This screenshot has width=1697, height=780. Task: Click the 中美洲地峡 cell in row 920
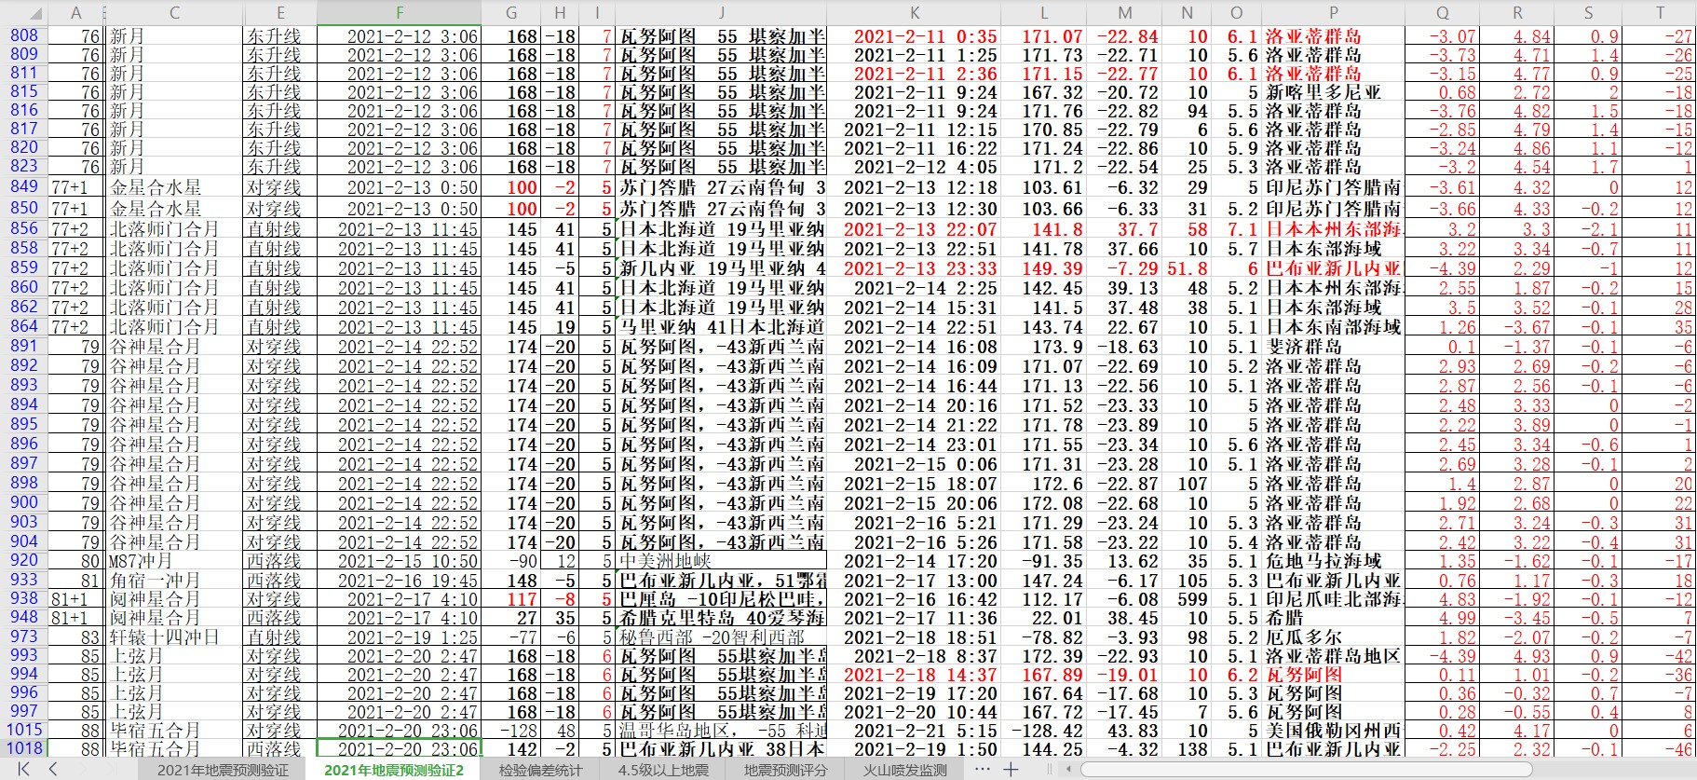pos(720,561)
